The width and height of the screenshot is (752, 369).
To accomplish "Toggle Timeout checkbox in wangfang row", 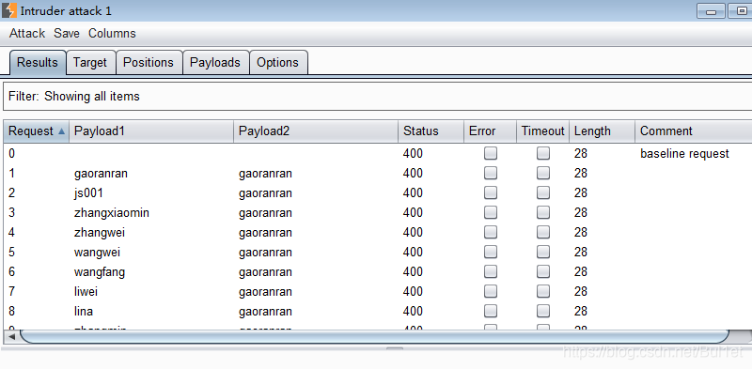I will 543,271.
